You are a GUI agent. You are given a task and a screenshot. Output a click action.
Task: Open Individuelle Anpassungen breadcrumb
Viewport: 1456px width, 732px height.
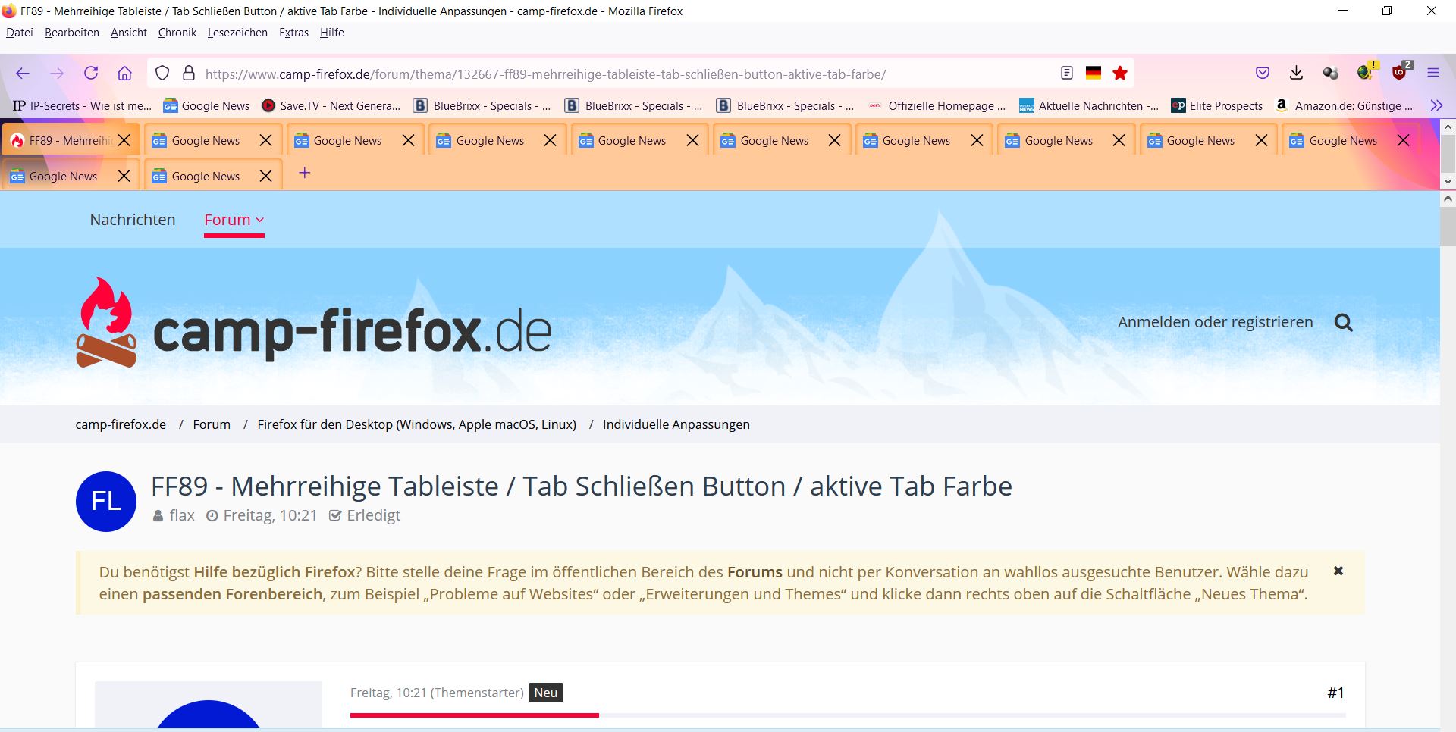[x=676, y=424]
